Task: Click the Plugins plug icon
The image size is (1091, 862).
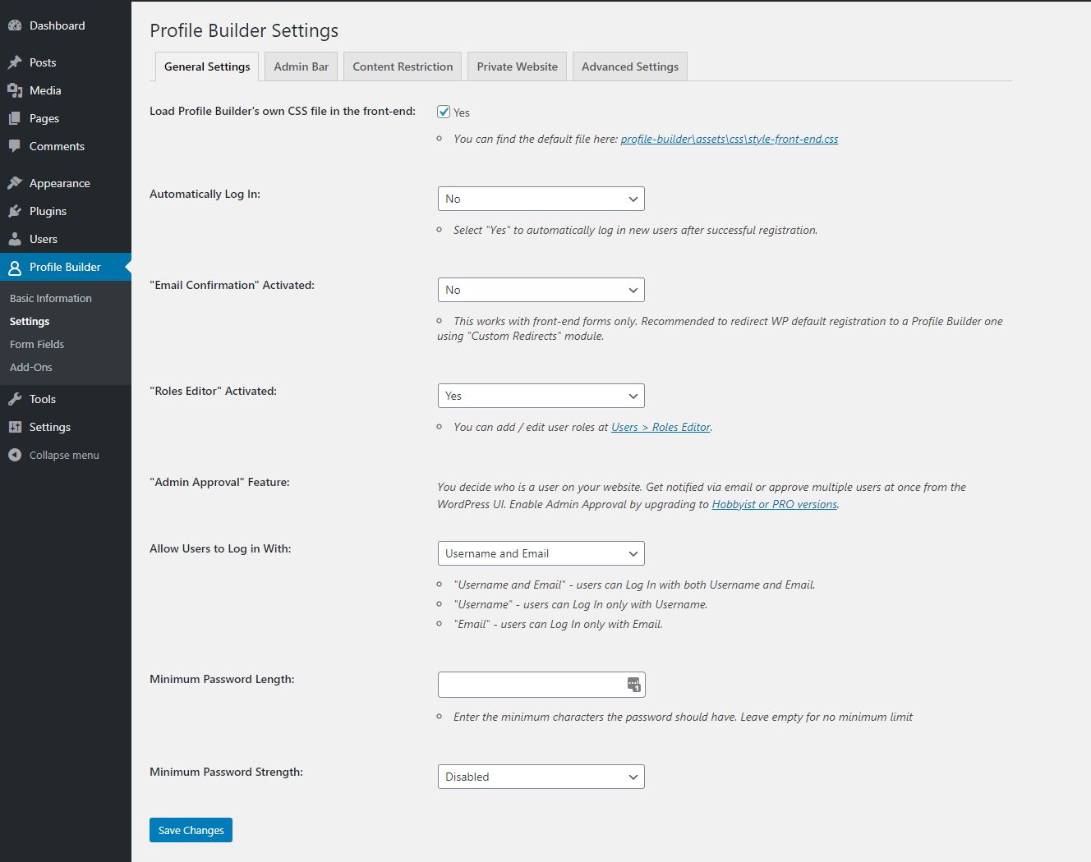Action: [15, 211]
